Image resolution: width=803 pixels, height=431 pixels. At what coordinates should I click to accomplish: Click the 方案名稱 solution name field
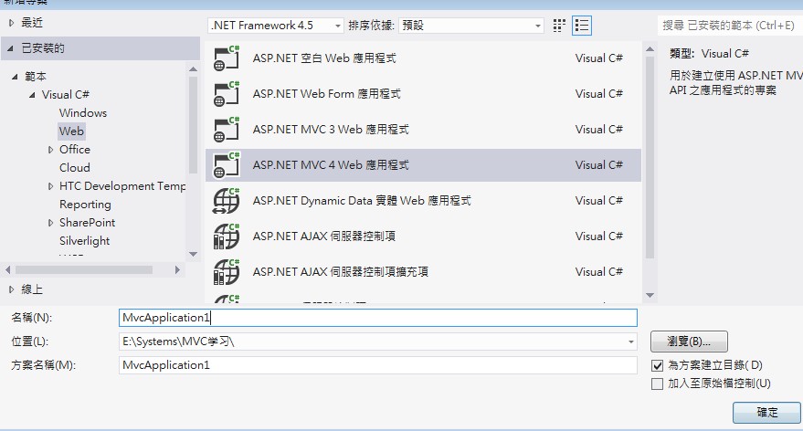(x=378, y=365)
